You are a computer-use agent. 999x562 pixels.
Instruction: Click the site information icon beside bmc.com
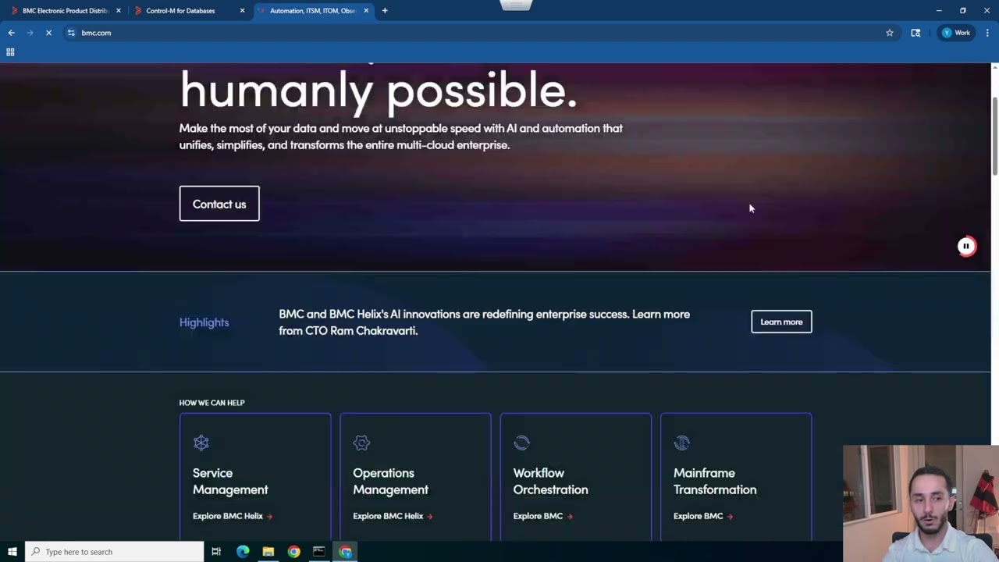pos(71,33)
